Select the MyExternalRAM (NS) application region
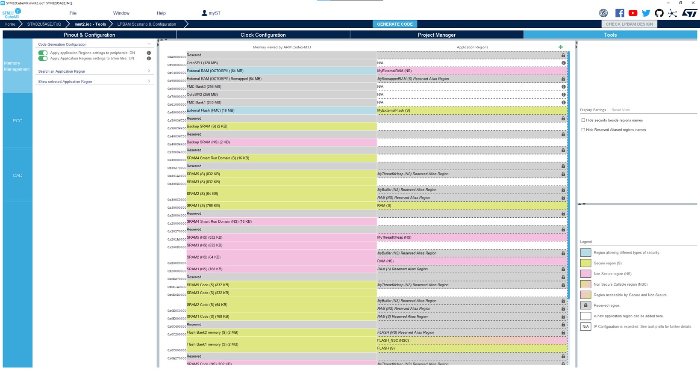 pyautogui.click(x=472, y=71)
